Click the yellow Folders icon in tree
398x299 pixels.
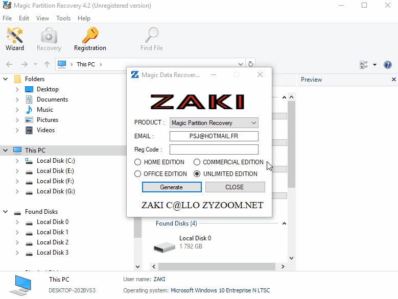point(17,79)
